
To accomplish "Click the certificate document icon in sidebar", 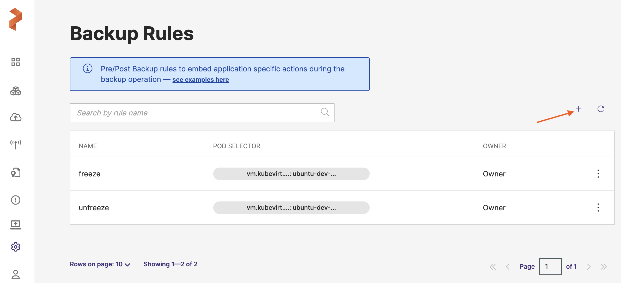I will click(x=16, y=173).
